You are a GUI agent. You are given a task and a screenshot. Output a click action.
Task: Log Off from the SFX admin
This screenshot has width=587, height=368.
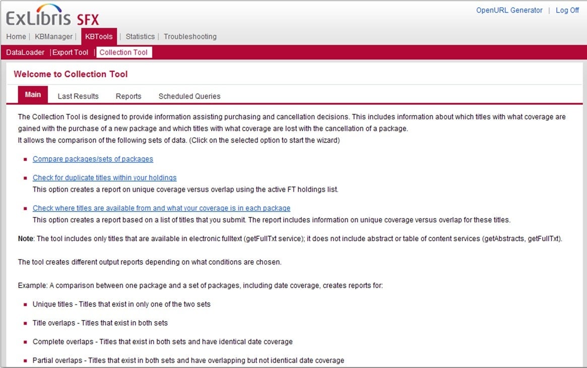click(567, 10)
